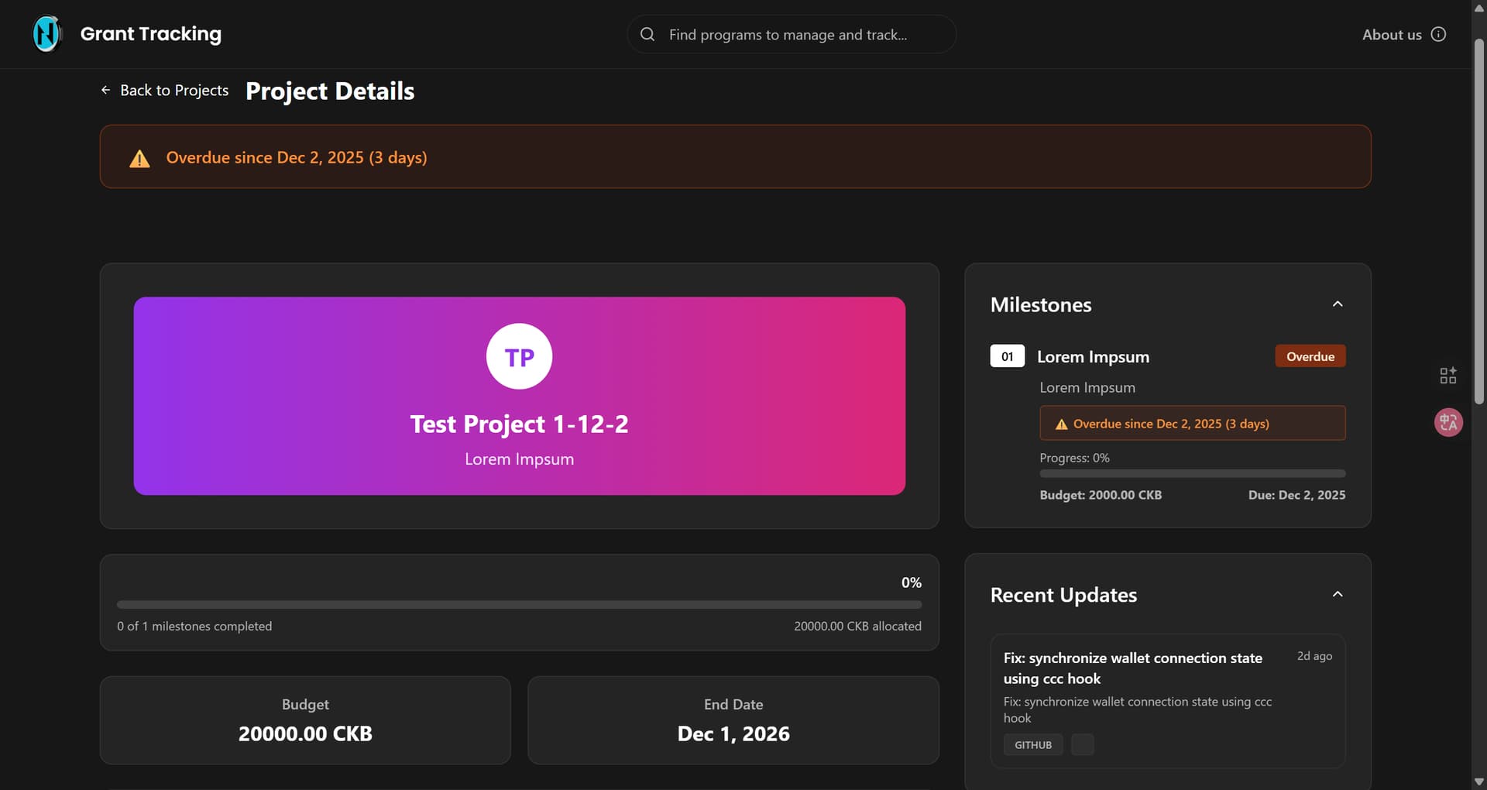Click the red Overdue status badge
1487x790 pixels.
[x=1310, y=356]
